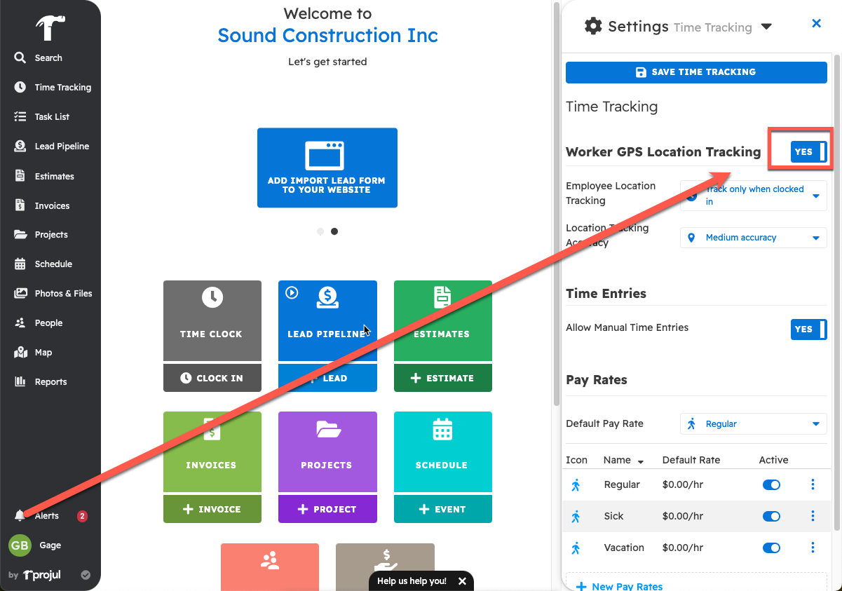The height and width of the screenshot is (591, 842).
Task: Select the second carousel dot indicator
Action: pos(334,231)
